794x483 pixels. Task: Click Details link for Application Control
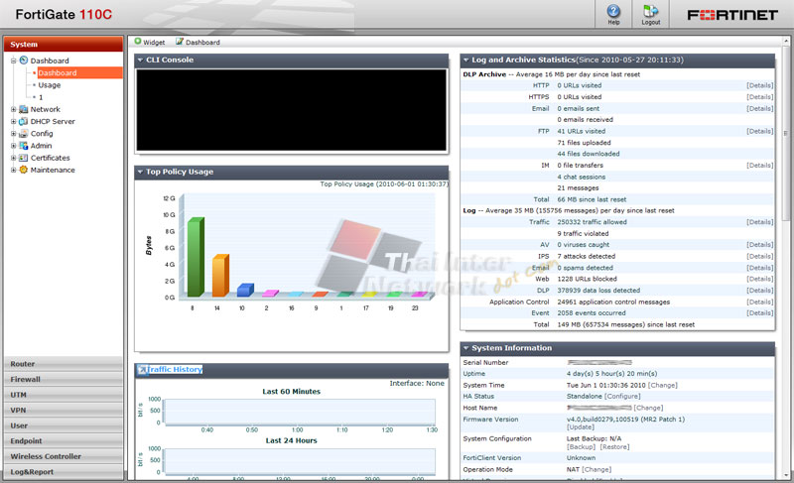click(x=759, y=302)
